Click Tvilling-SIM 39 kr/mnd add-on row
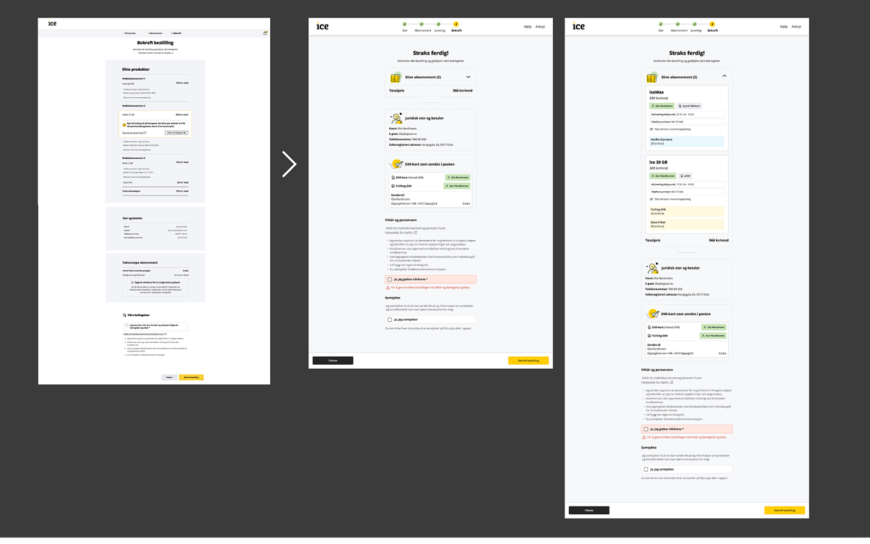Viewport: 870px width, 544px height. click(687, 211)
